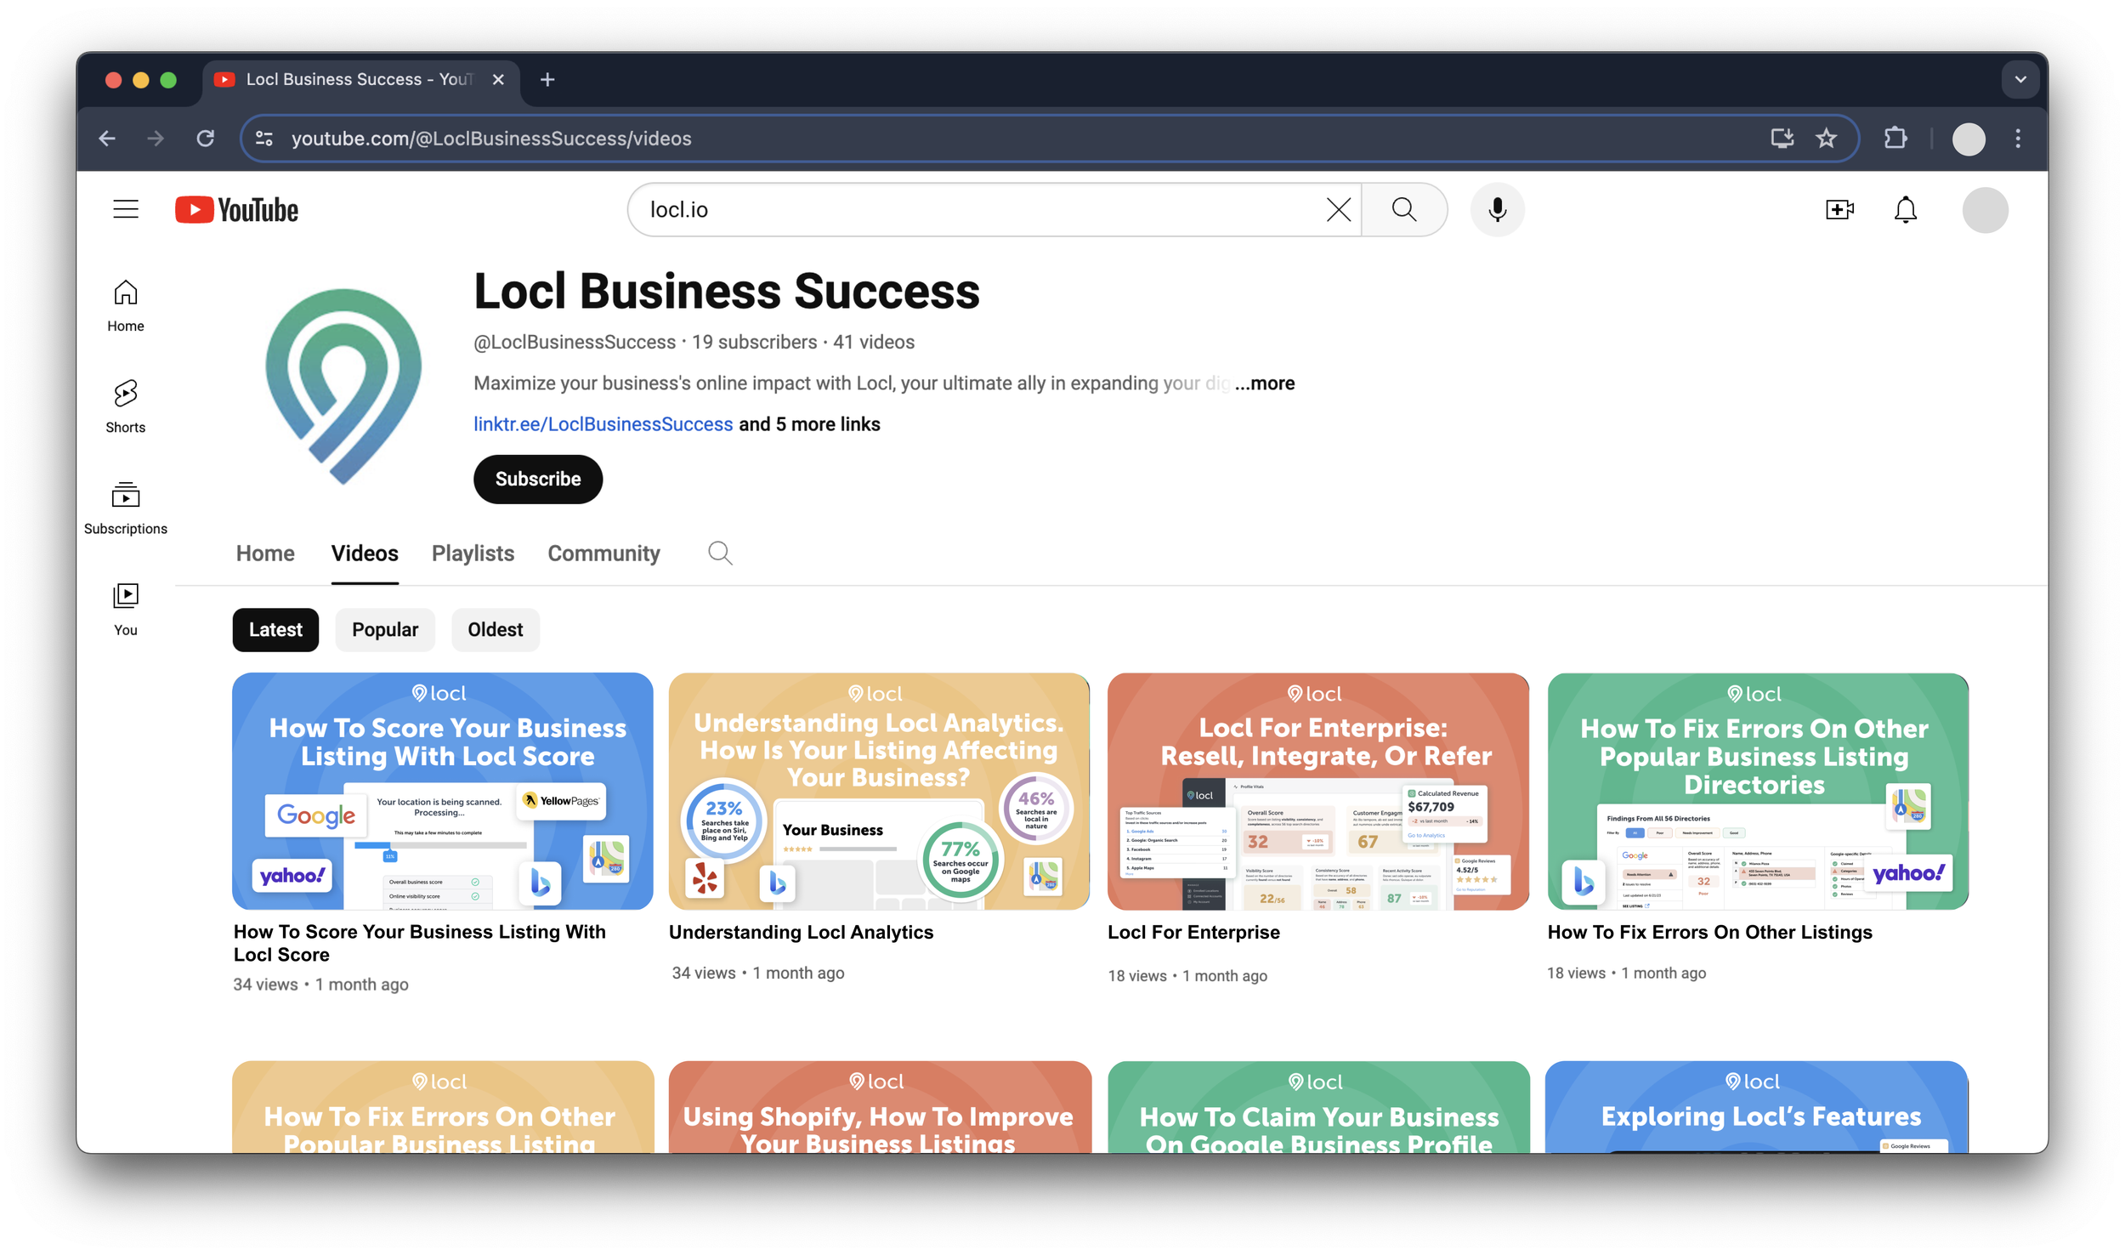
Task: Subscribe to Locl Business Success
Action: coord(538,479)
